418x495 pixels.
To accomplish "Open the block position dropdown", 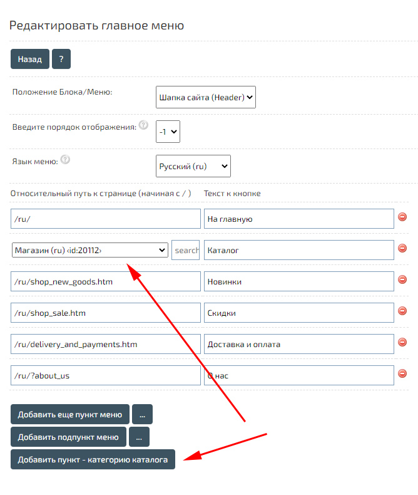I will pyautogui.click(x=205, y=97).
